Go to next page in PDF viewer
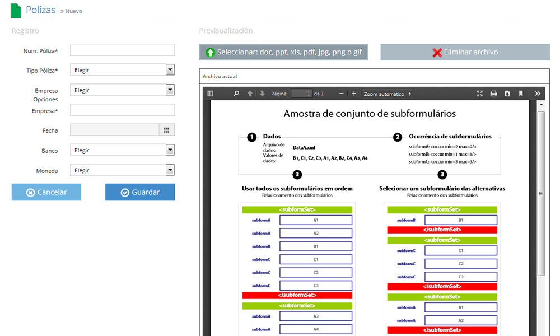 click(262, 94)
